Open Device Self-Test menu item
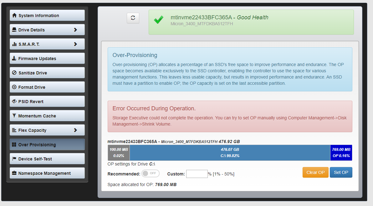The image size is (373, 206). tap(47, 159)
